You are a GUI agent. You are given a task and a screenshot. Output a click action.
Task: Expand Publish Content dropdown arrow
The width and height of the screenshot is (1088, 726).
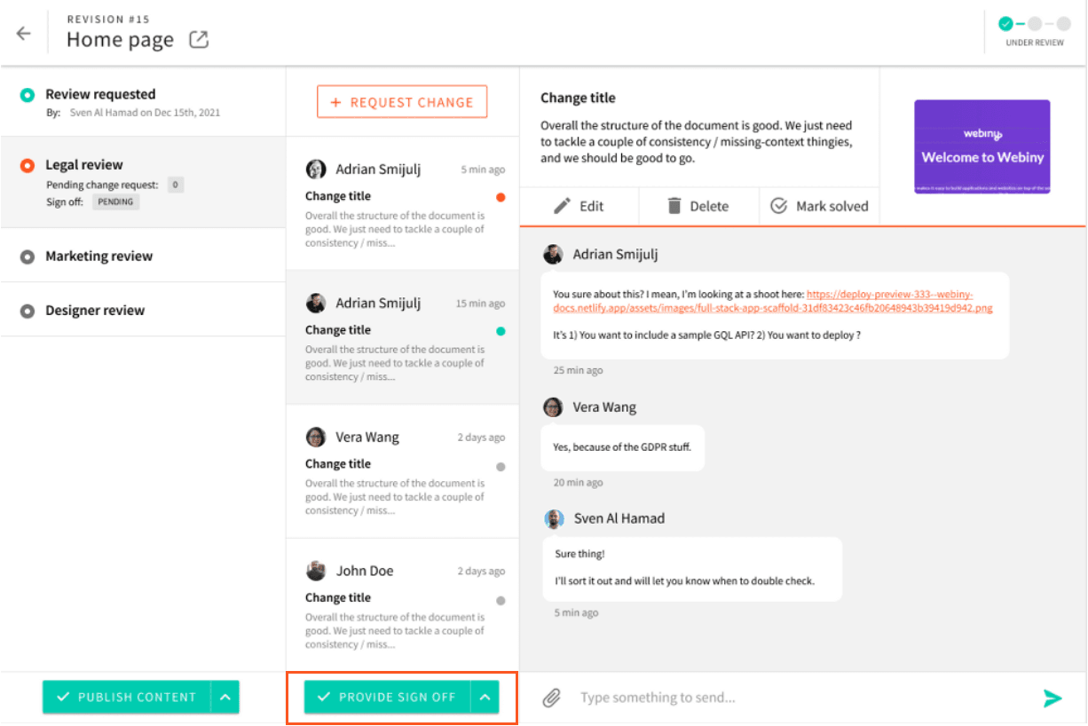(x=225, y=698)
